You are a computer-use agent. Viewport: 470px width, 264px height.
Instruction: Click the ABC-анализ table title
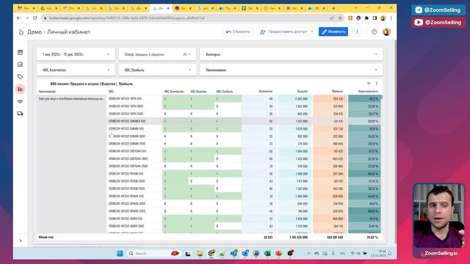[91, 84]
